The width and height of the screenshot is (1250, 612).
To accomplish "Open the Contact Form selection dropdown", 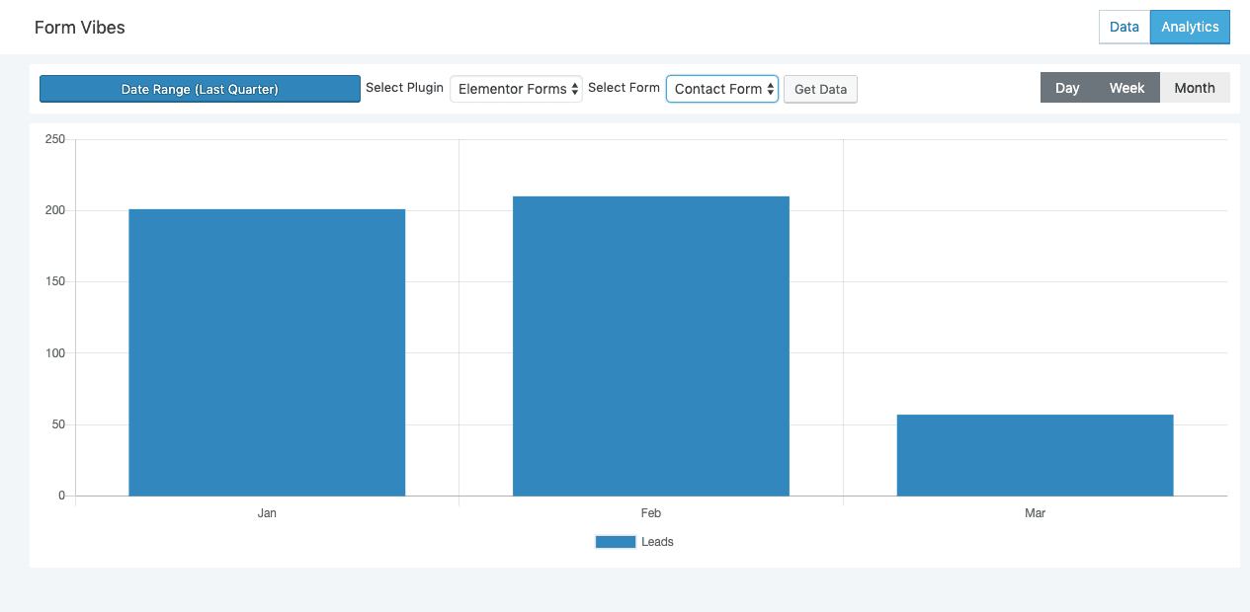I will pyautogui.click(x=722, y=89).
